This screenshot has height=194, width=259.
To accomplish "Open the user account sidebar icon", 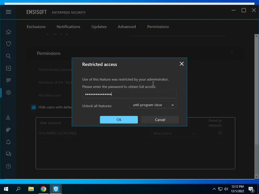I will (8, 118).
